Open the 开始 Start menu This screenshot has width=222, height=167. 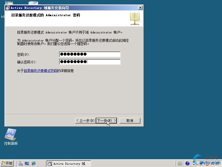click(7, 163)
